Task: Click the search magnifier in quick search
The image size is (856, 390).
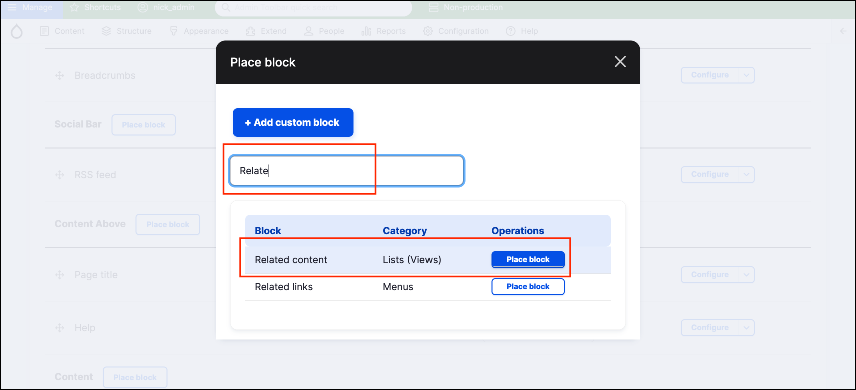Action: coord(226,7)
